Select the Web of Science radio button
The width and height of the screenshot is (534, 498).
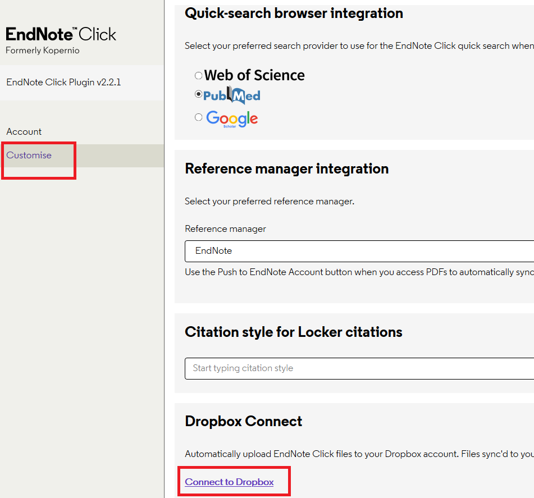(198, 75)
